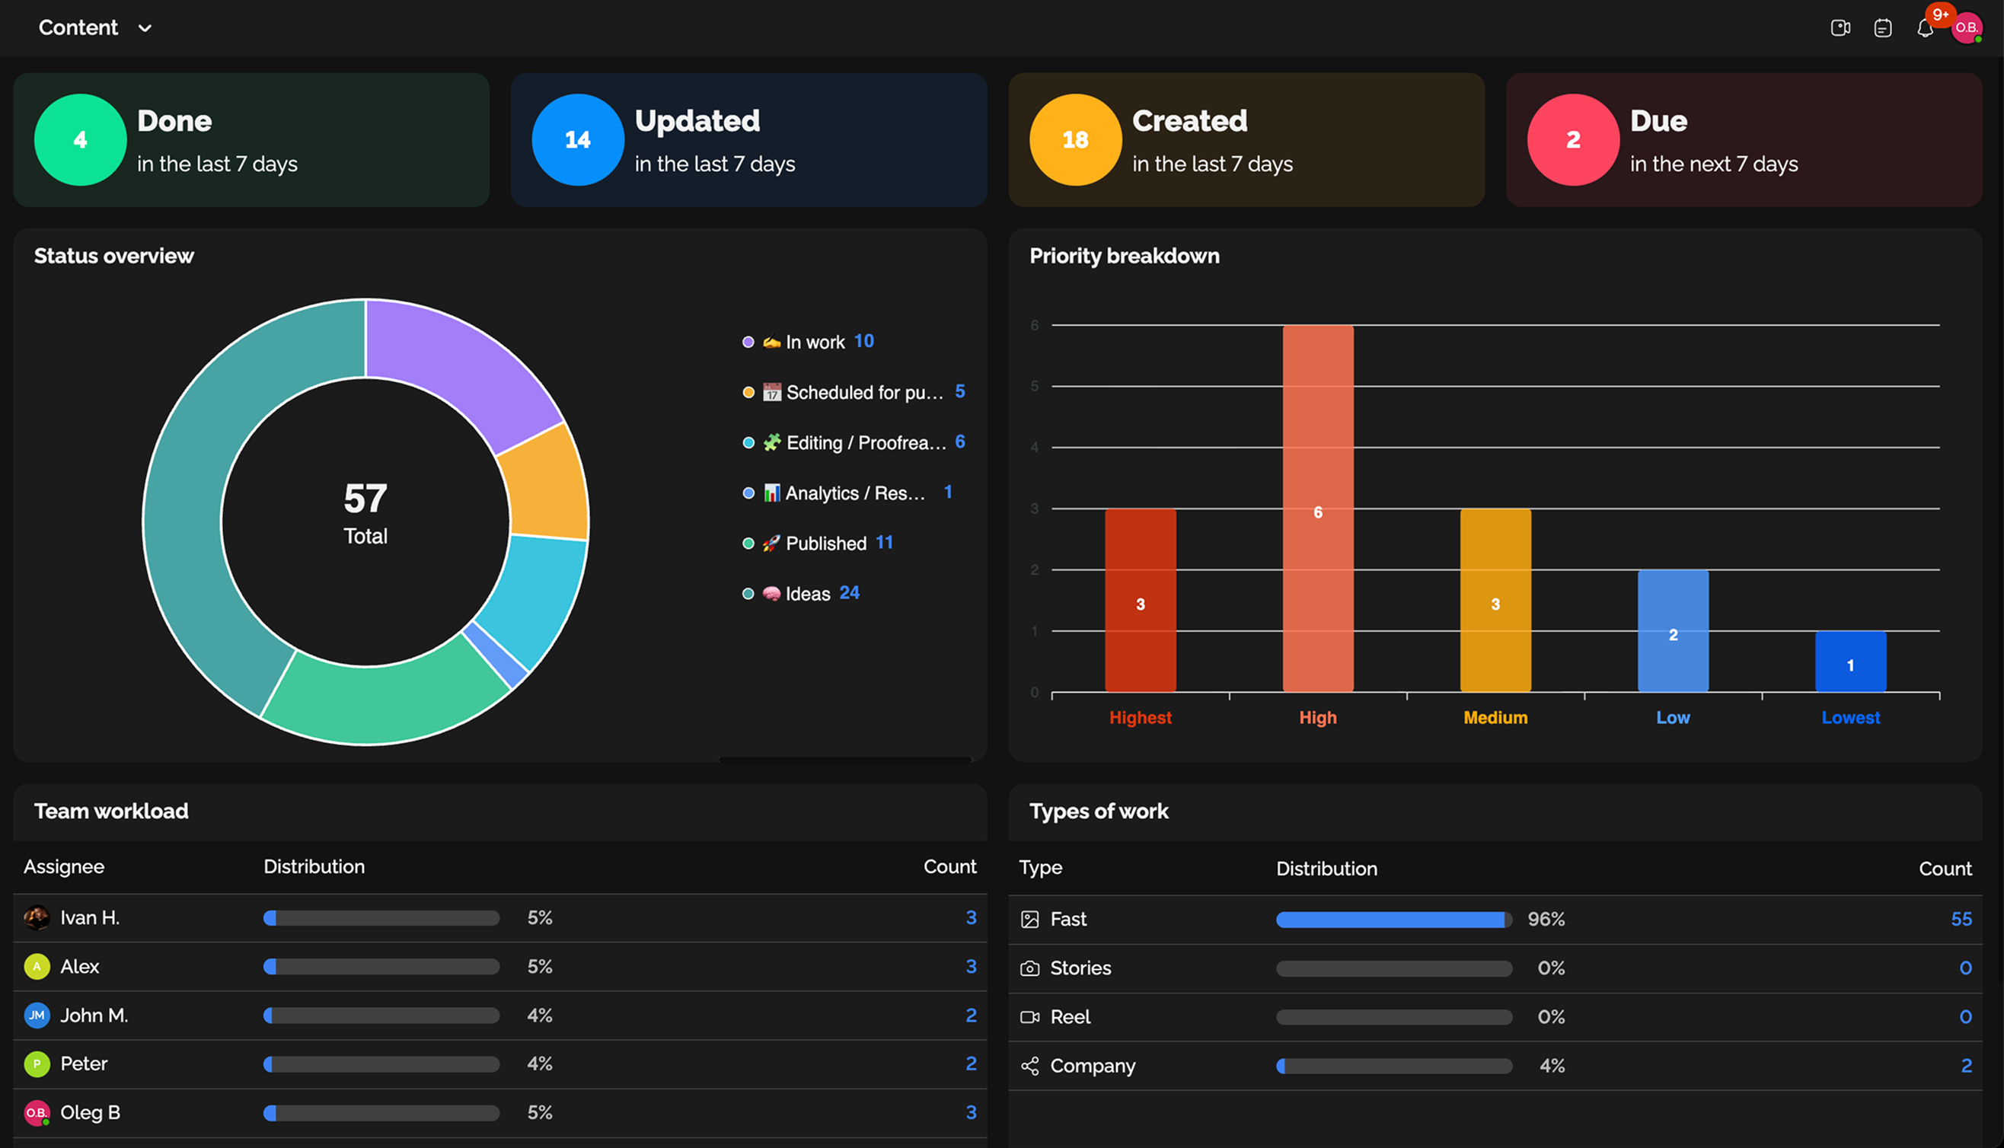
Task: Toggle Published legend item
Action: click(825, 544)
